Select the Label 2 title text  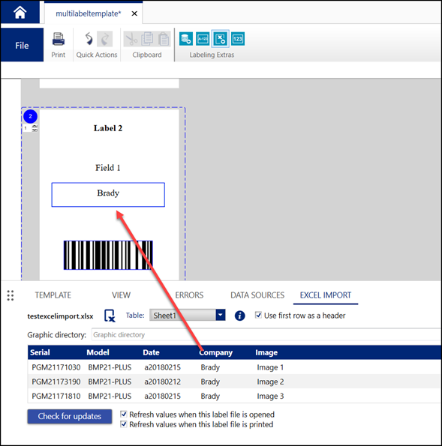(108, 128)
